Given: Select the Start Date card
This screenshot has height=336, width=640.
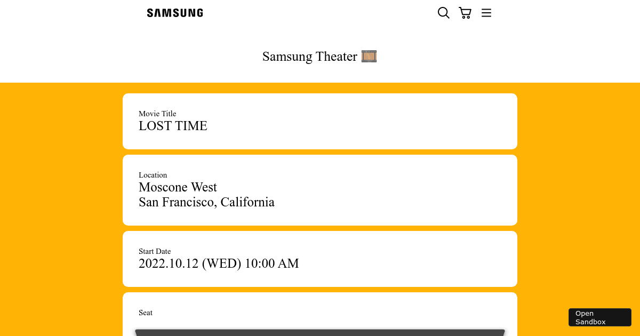Looking at the screenshot, I should (320, 259).
